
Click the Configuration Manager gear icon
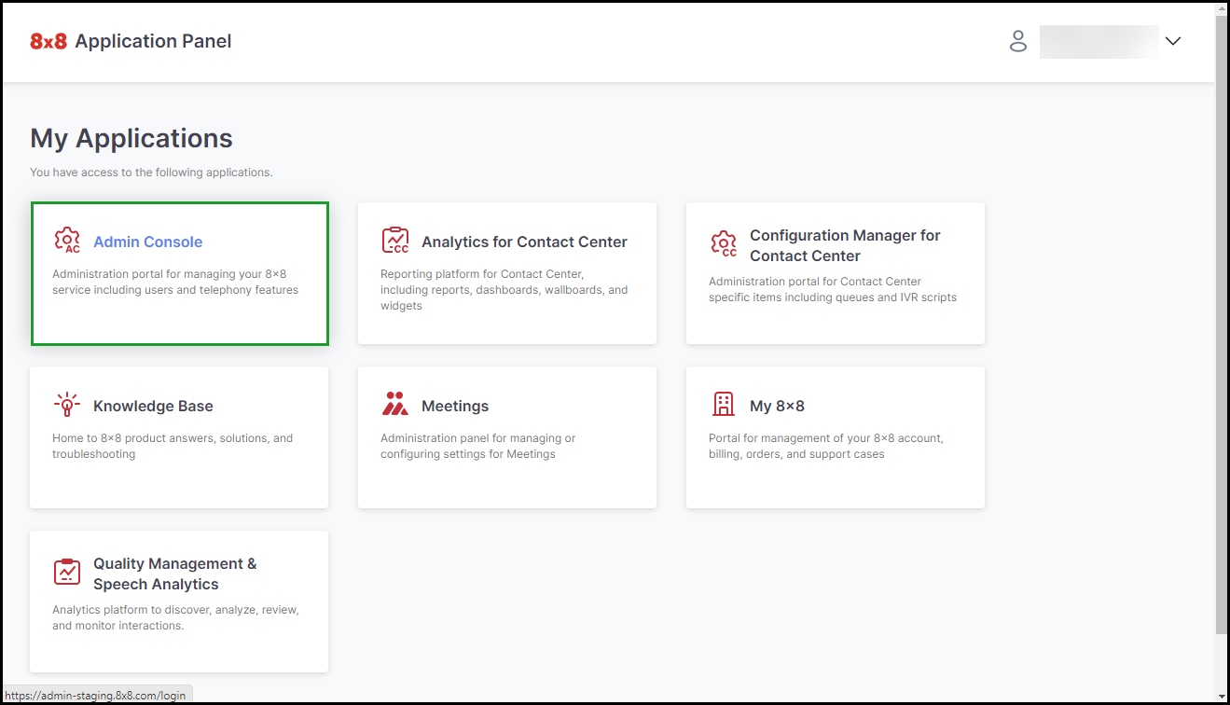tap(724, 244)
